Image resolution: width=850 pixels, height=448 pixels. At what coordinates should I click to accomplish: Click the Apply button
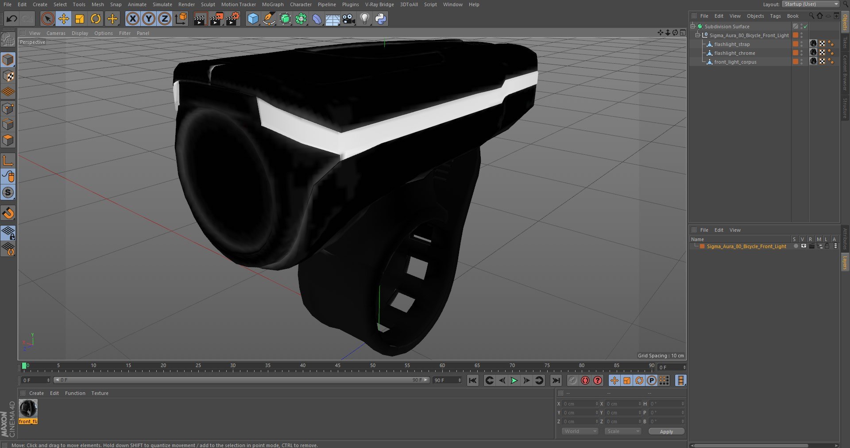pos(666,431)
